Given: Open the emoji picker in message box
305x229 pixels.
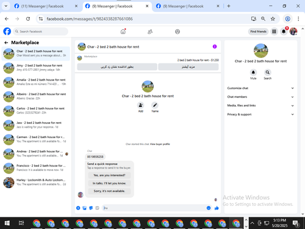Looking at the screenshot, I should click(209, 208).
